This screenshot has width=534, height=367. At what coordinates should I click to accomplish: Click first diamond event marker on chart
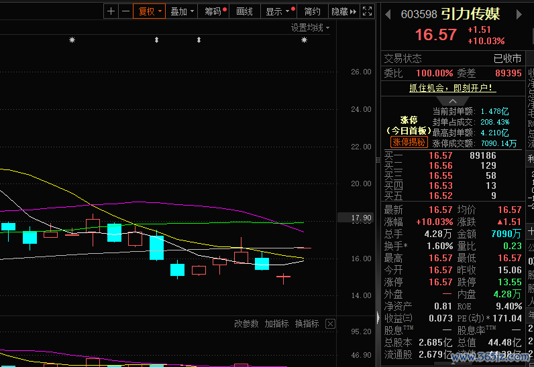coord(156,40)
